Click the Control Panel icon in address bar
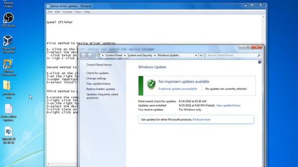 99,55
